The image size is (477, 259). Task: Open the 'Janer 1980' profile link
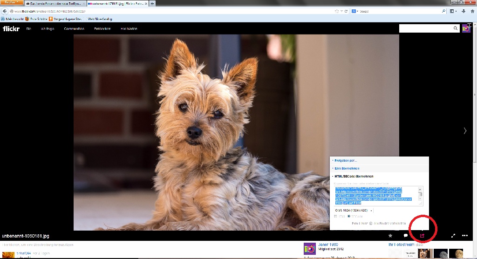[x=328, y=245]
